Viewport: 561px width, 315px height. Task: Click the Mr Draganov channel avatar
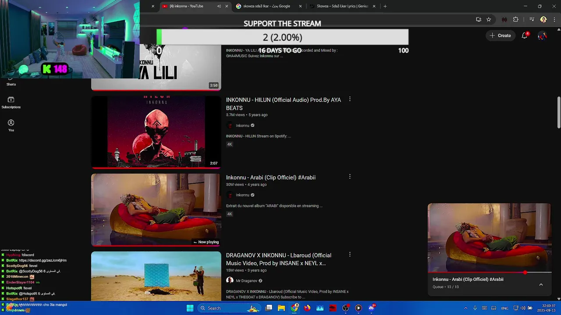point(230,280)
